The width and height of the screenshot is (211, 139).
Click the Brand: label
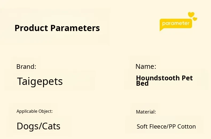pyautogui.click(x=26, y=67)
